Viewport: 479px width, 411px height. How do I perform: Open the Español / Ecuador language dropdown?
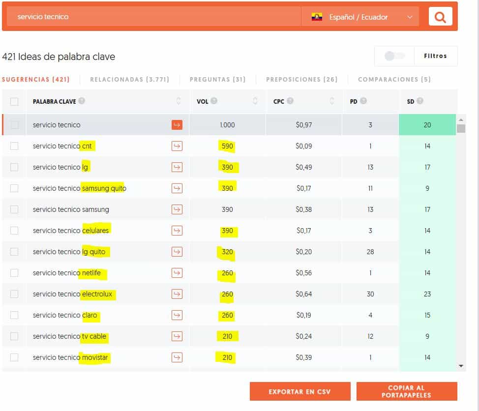tap(360, 17)
